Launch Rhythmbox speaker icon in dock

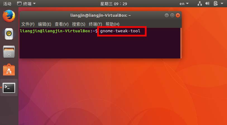tap(9, 34)
